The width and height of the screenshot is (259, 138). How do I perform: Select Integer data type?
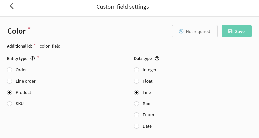click(136, 70)
